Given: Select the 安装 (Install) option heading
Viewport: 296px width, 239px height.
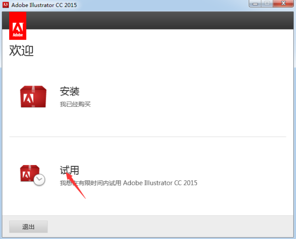Looking at the screenshot, I should tap(69, 91).
